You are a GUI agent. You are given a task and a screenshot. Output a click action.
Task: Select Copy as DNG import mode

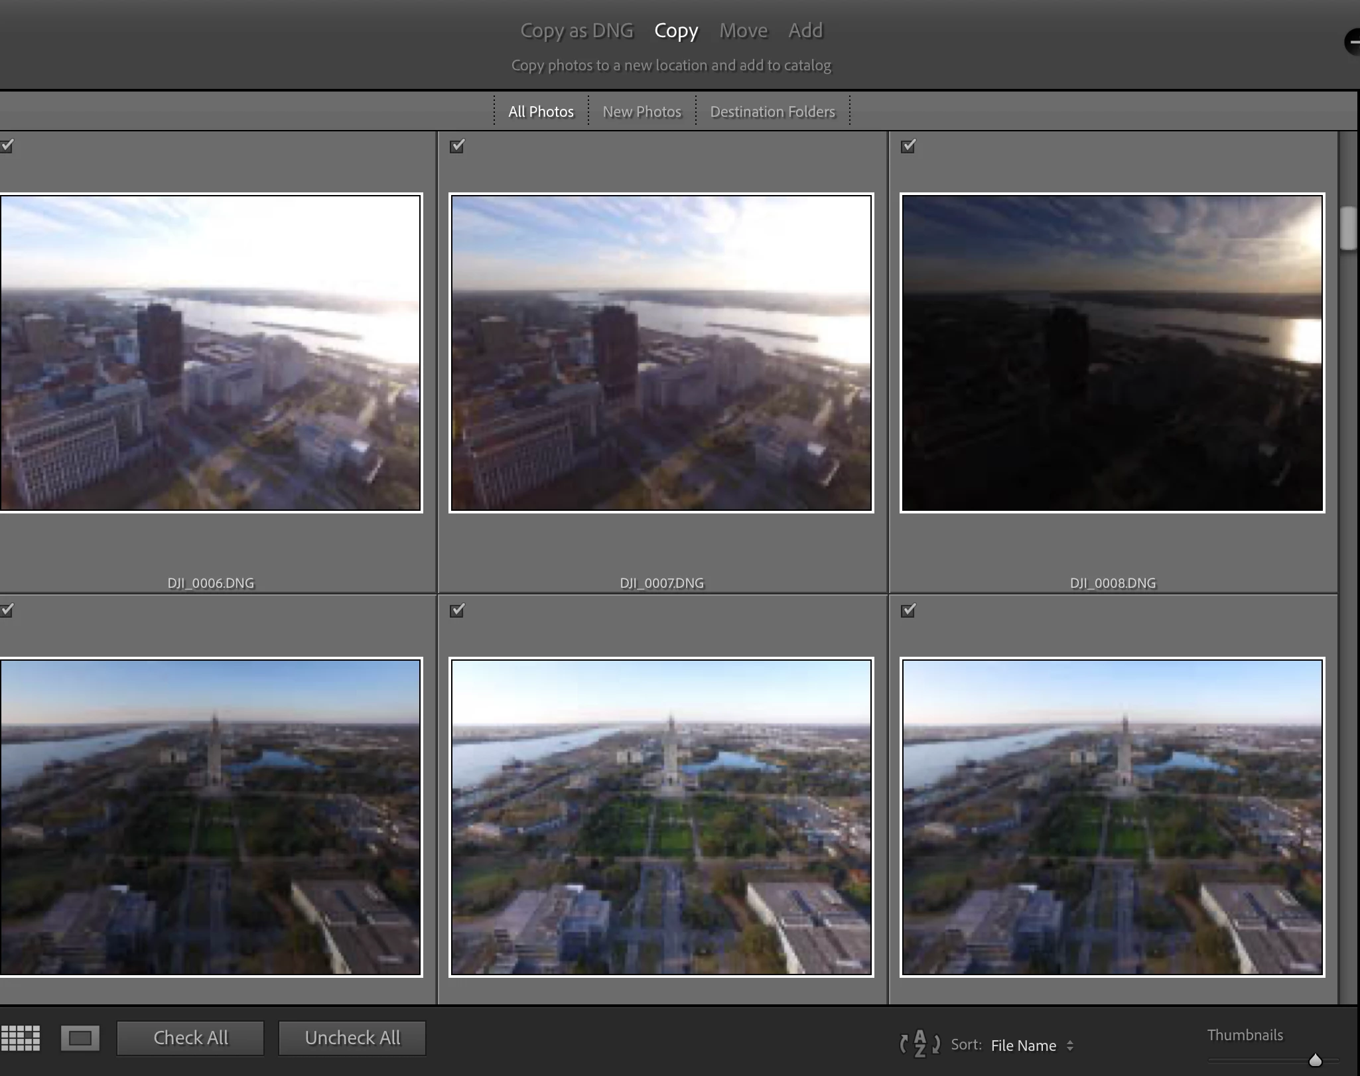[577, 31]
